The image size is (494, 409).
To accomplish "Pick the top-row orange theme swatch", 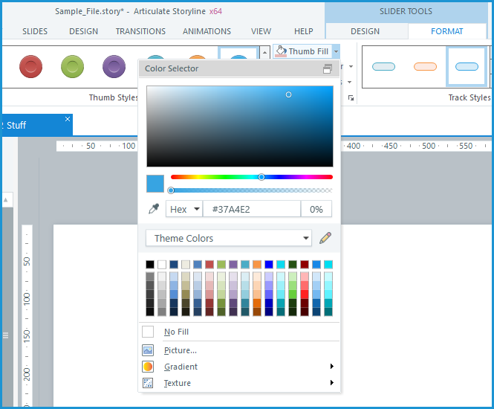I will (257, 264).
